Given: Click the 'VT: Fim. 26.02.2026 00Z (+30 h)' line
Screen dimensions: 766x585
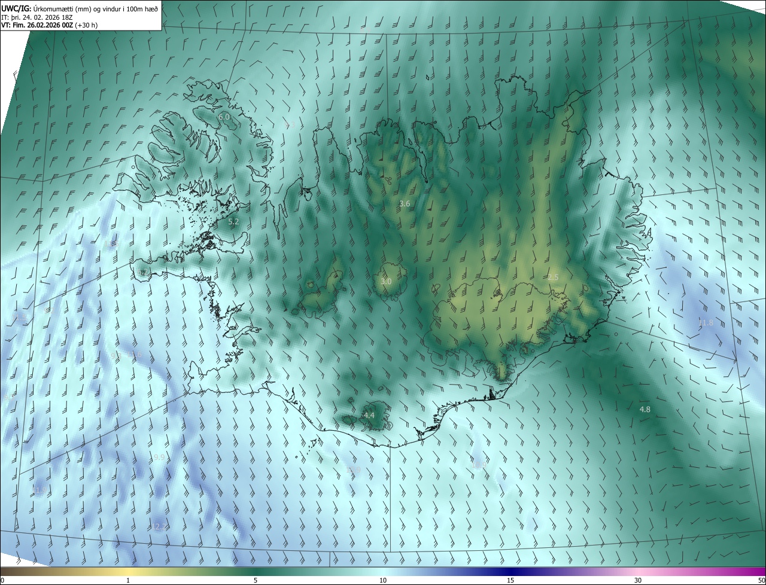Looking at the screenshot, I should 49,26.
